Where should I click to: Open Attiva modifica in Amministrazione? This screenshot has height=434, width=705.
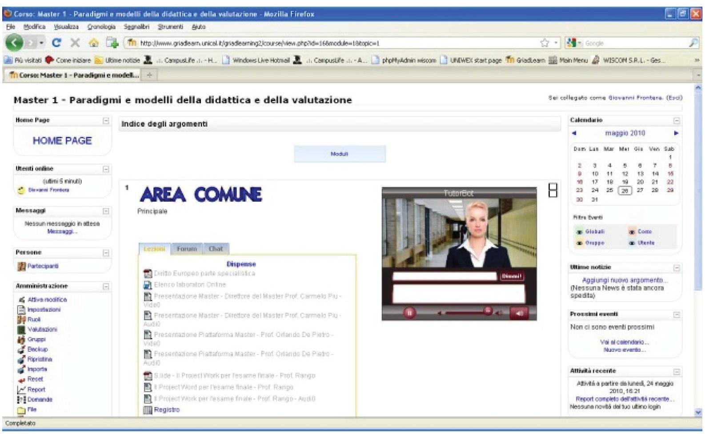click(x=47, y=300)
